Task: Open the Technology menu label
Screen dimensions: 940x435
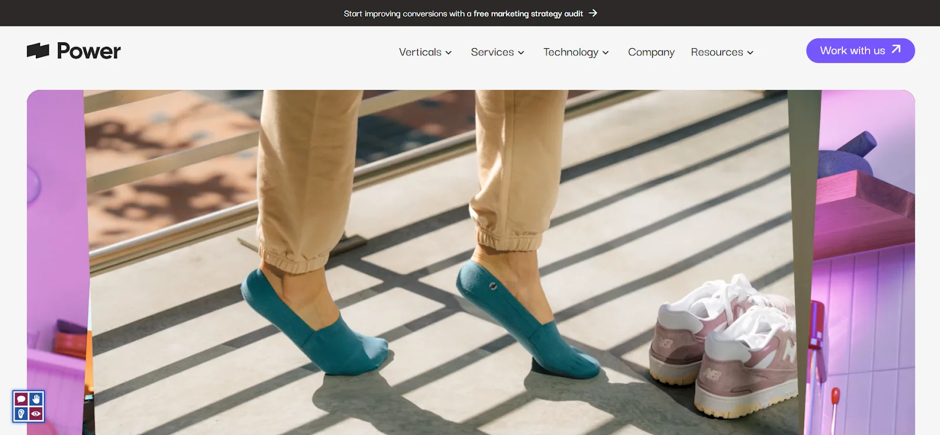Action: tap(570, 52)
